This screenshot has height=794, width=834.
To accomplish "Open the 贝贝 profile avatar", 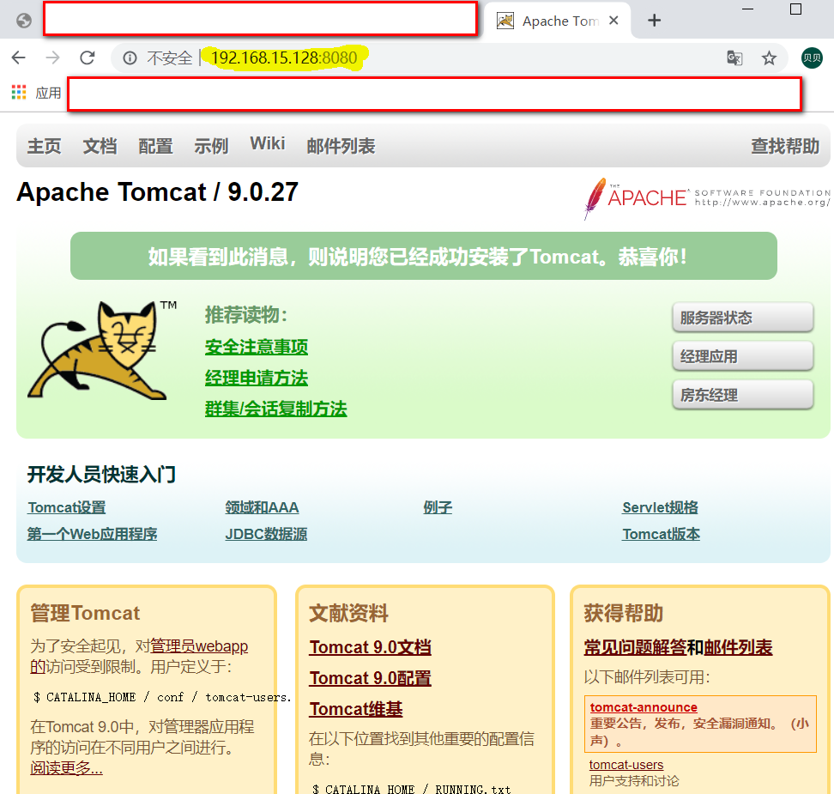I will pos(812,58).
